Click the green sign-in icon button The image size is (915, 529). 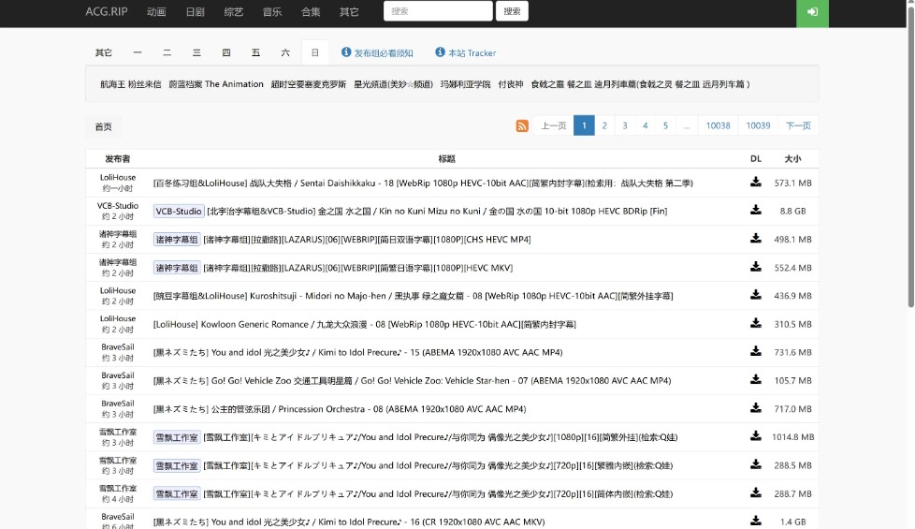click(811, 12)
